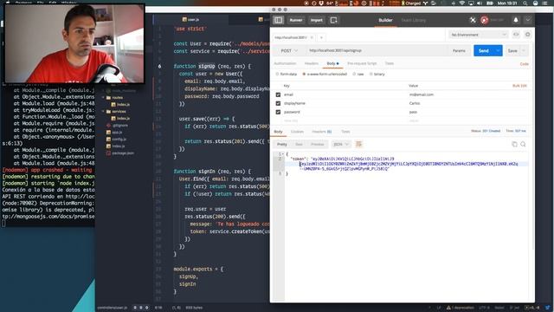Viewport: 554px width, 312px height.
Task: Uncheck the displayName parameter row
Action: 278,103
